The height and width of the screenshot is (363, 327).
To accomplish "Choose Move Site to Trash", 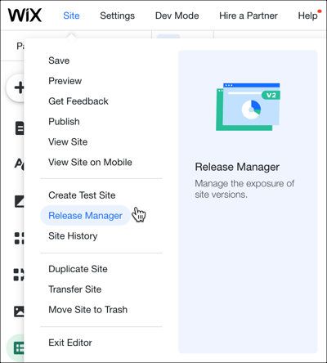I will tap(87, 310).
